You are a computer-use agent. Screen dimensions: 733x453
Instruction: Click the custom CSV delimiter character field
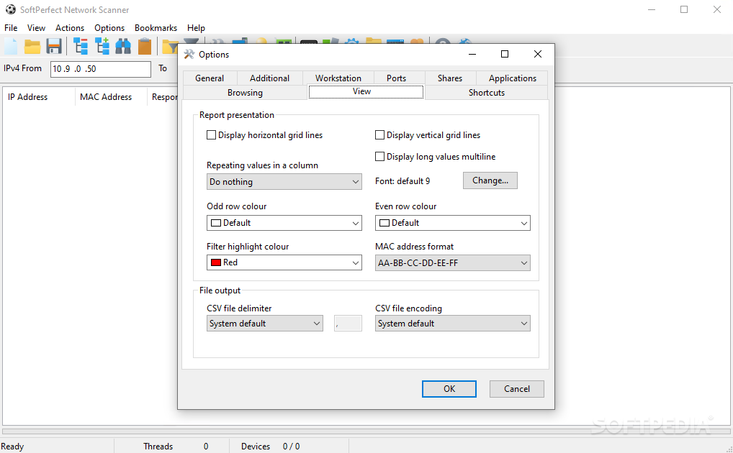pos(348,323)
